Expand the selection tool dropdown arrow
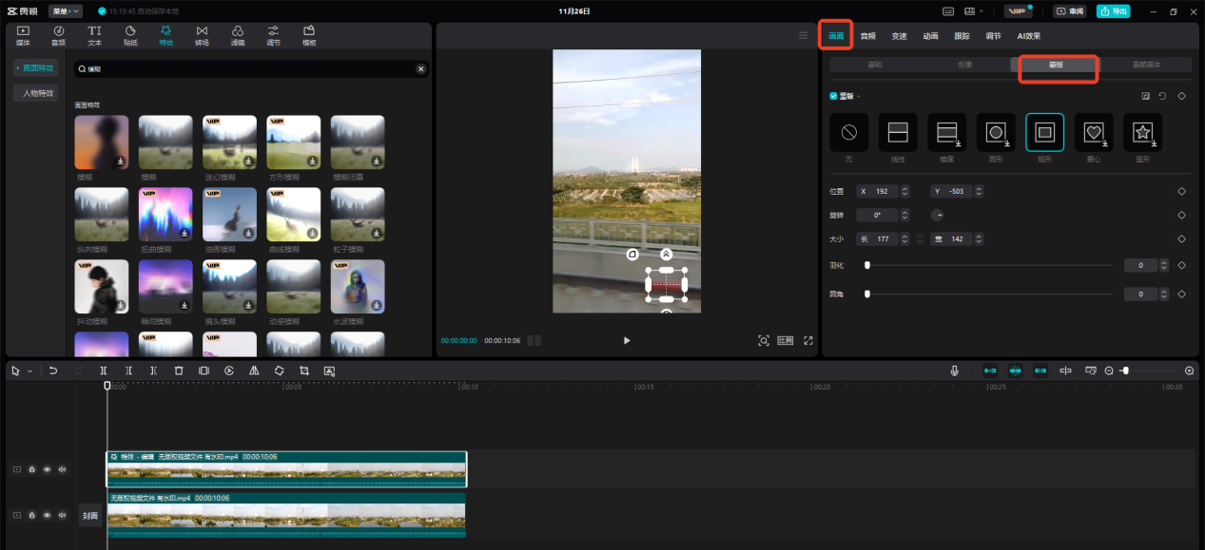 (x=29, y=371)
